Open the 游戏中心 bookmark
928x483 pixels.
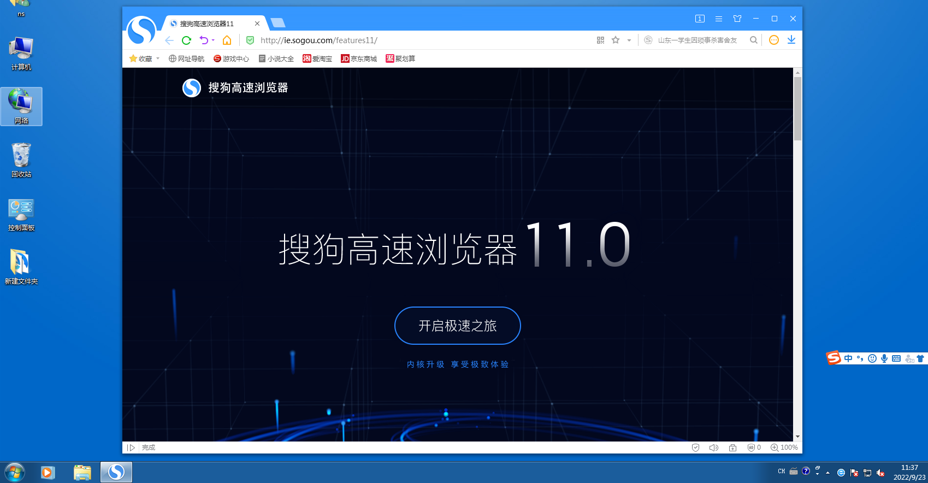pos(231,58)
